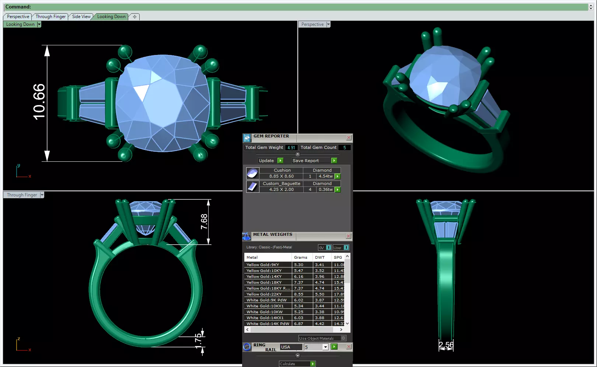Select the Yellow Gold:10KY row
This screenshot has height=367, width=597.
coord(294,270)
